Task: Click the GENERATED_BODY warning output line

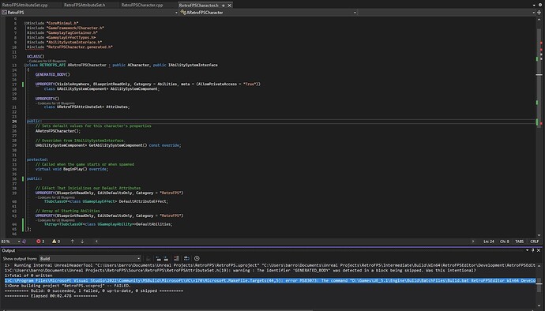Action: point(240,270)
